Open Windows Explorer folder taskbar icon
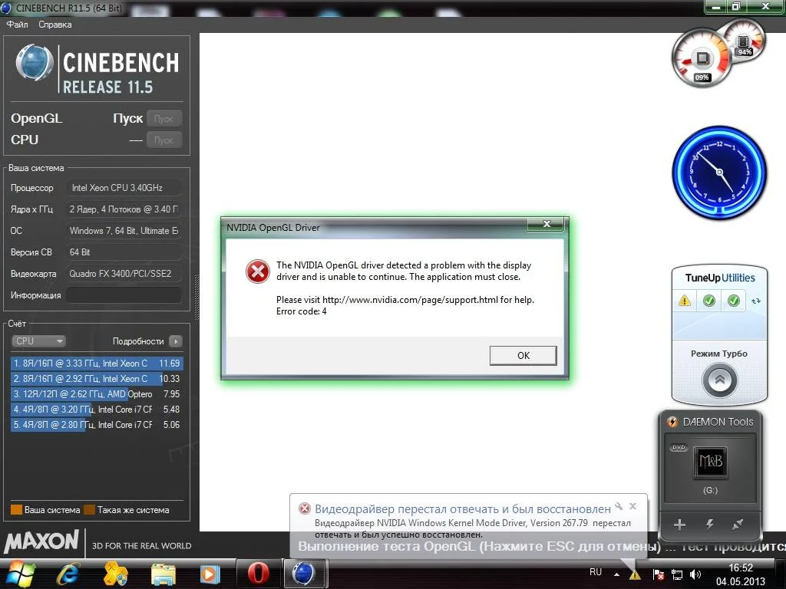Image resolution: width=786 pixels, height=589 pixels. [x=163, y=574]
